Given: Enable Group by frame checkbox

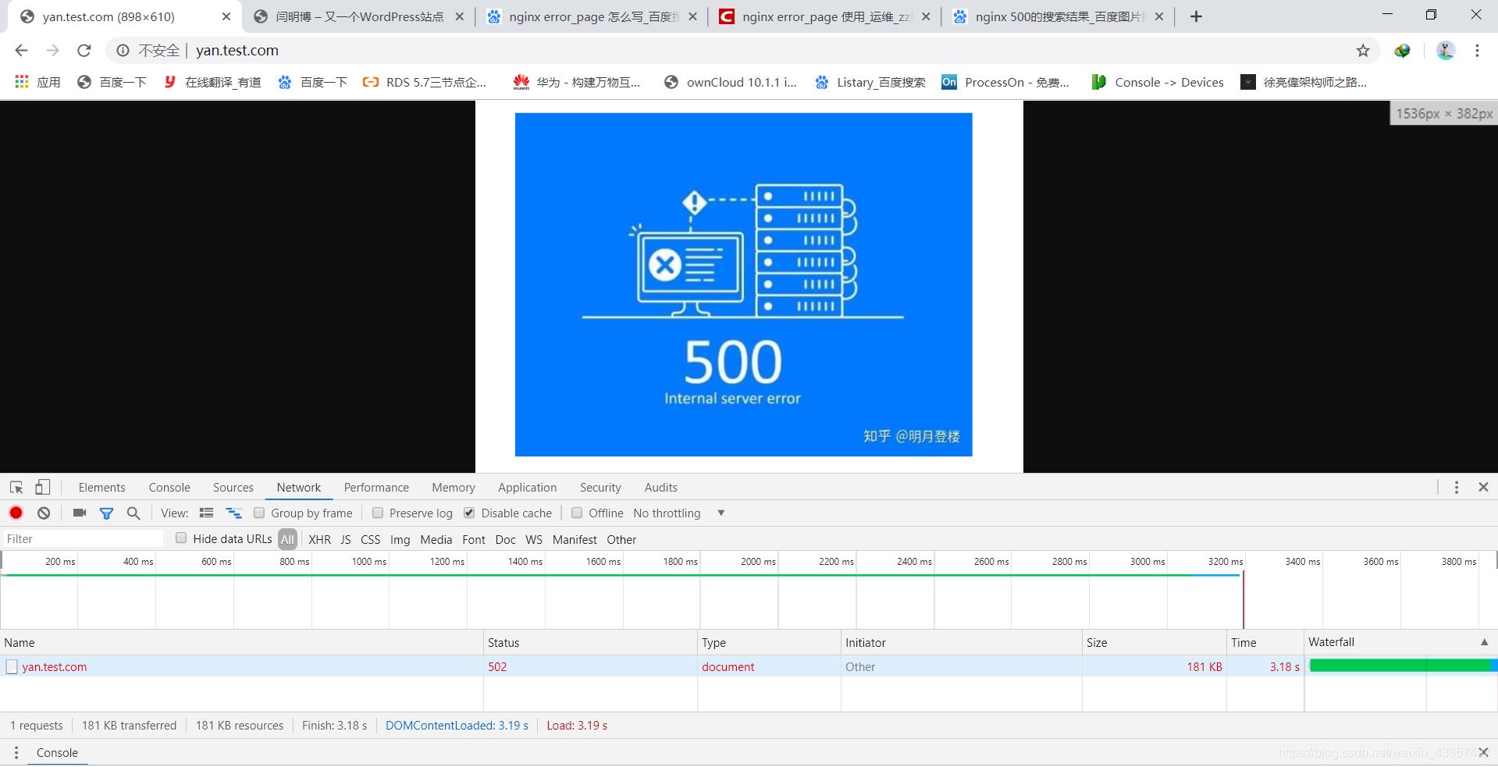Looking at the screenshot, I should pos(259,513).
